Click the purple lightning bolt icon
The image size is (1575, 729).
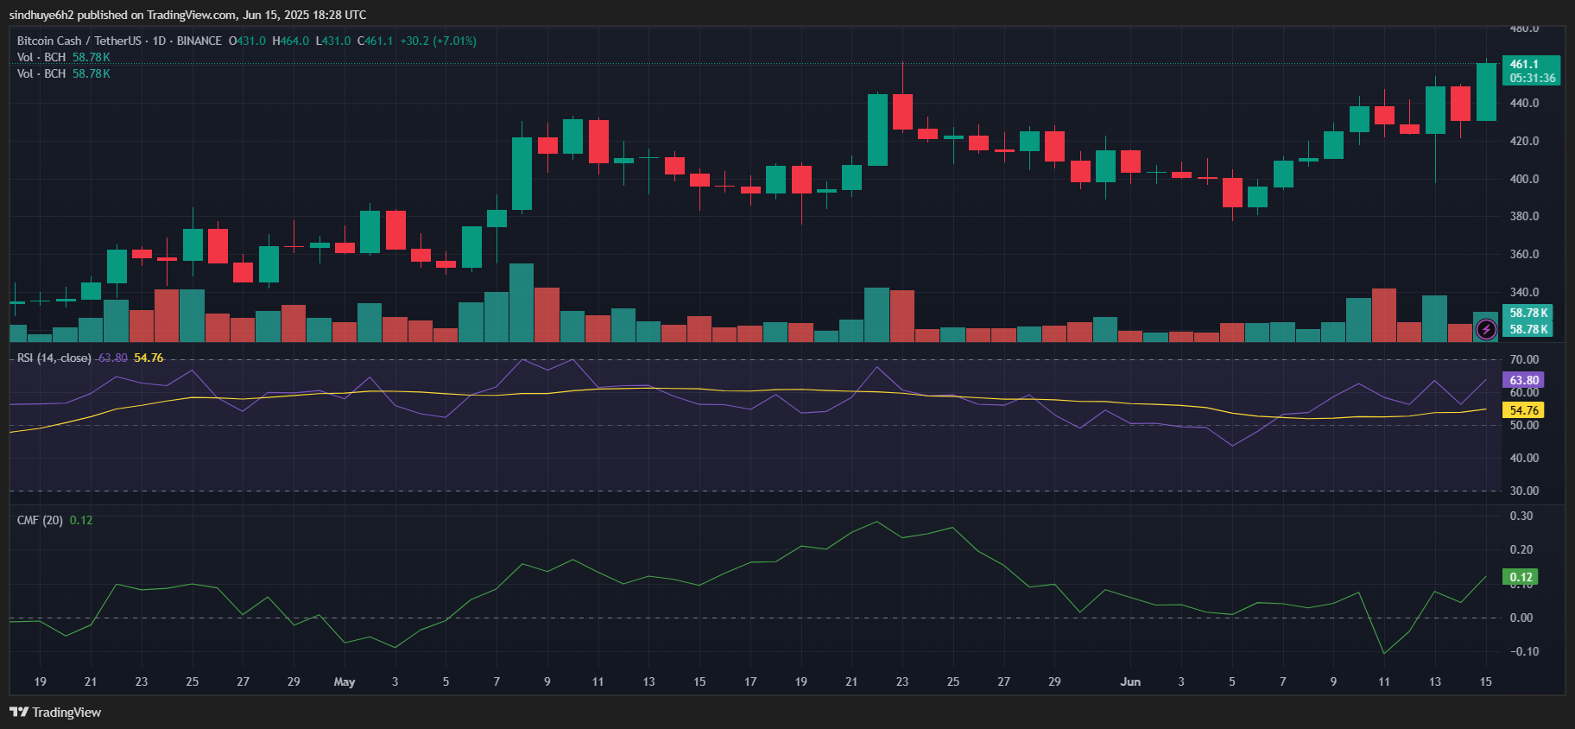pyautogui.click(x=1486, y=329)
